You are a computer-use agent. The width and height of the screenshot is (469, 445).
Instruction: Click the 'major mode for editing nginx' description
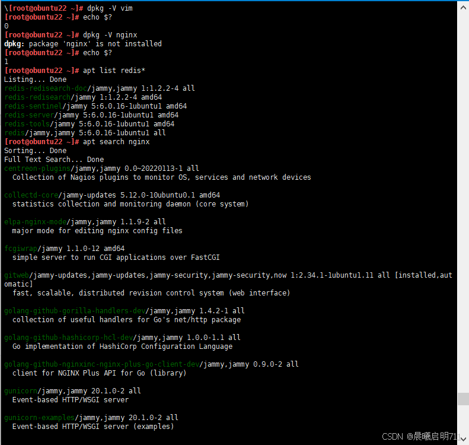[x=97, y=231]
